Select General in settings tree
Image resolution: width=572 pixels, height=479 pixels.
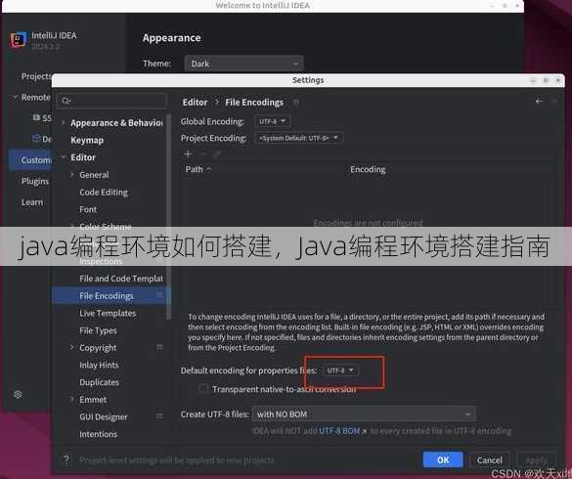click(94, 175)
